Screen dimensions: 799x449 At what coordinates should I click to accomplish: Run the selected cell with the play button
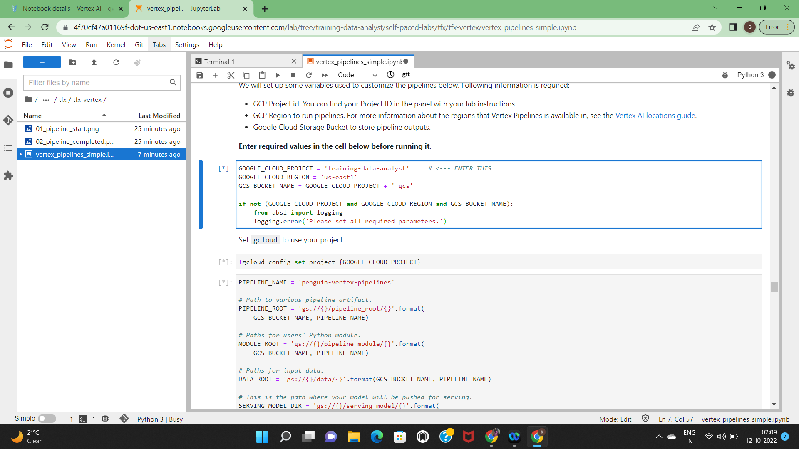(x=278, y=75)
